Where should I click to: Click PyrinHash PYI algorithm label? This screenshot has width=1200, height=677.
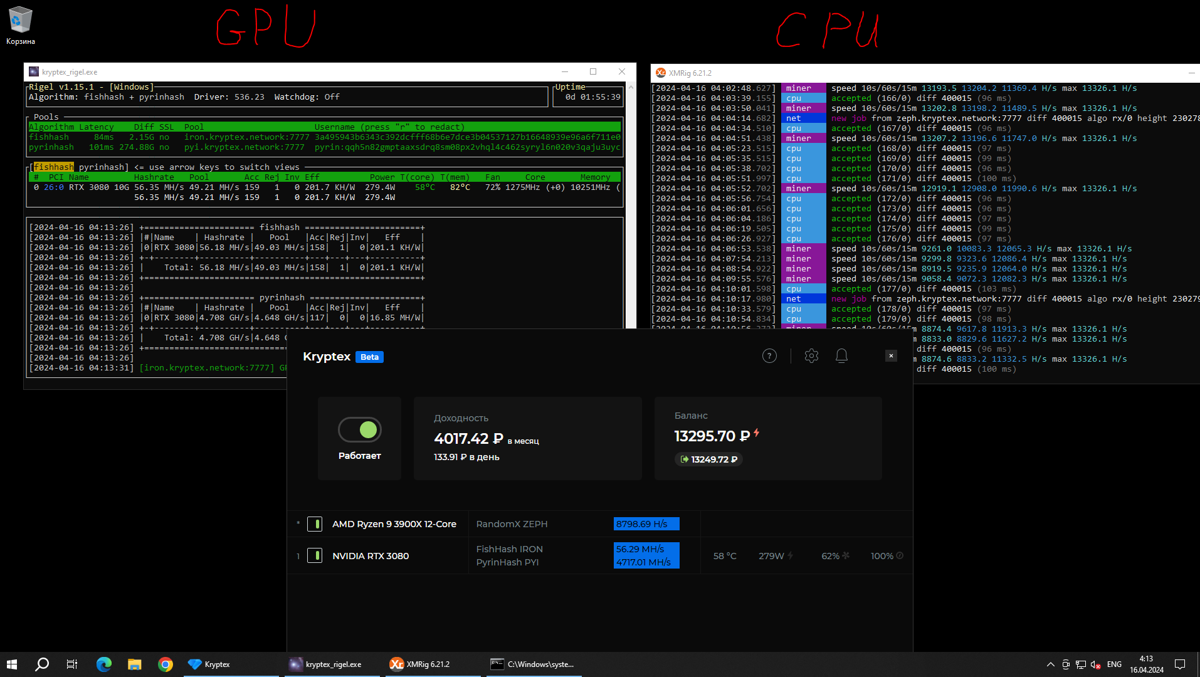(507, 562)
